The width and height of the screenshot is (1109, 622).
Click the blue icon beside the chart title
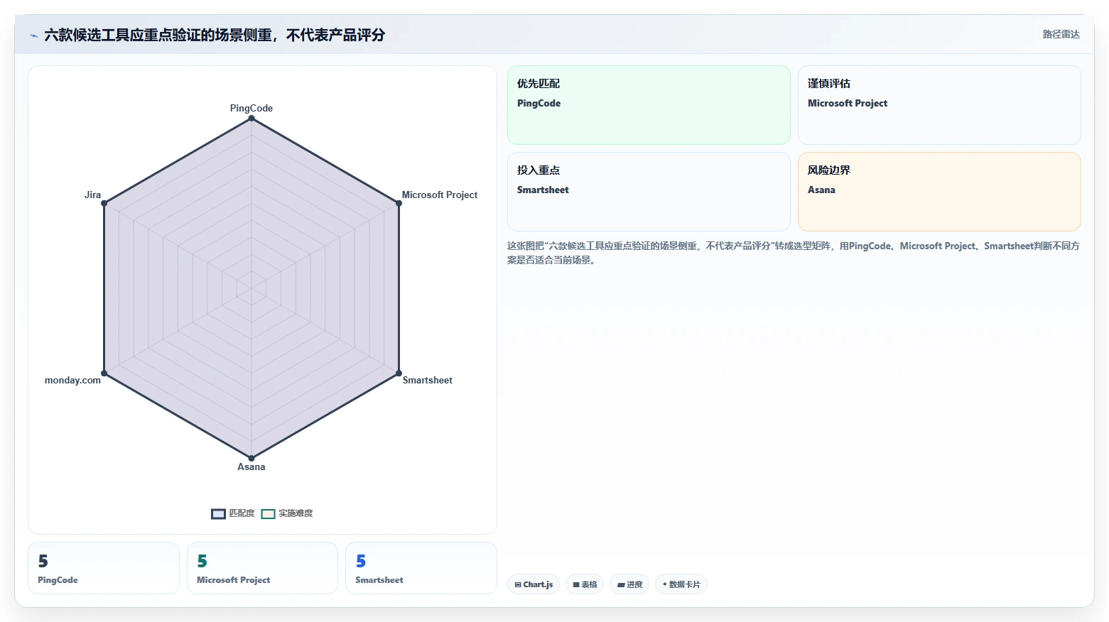point(33,36)
